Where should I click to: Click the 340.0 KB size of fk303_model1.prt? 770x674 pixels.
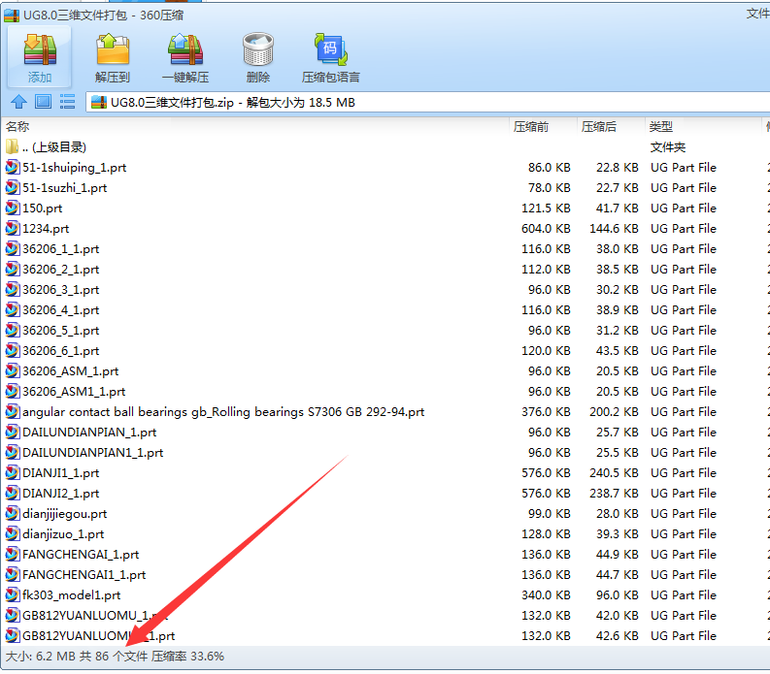(546, 594)
